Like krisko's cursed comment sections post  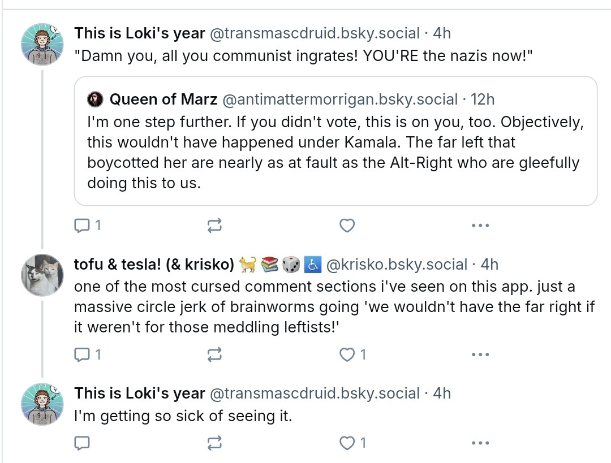[347, 354]
